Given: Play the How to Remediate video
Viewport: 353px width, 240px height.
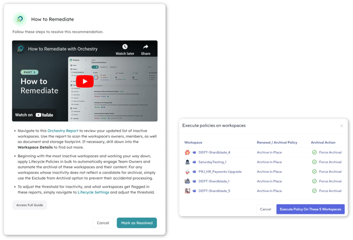Looking at the screenshot, I should [x=85, y=81].
